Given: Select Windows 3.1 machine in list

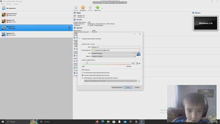Looking at the screenshot, I should pyautogui.click(x=36, y=34).
